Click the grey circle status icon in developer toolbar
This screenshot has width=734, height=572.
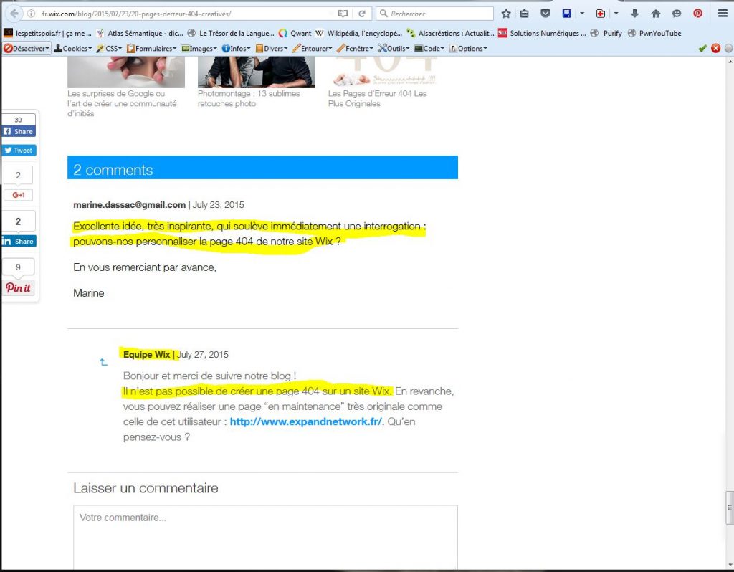729,48
